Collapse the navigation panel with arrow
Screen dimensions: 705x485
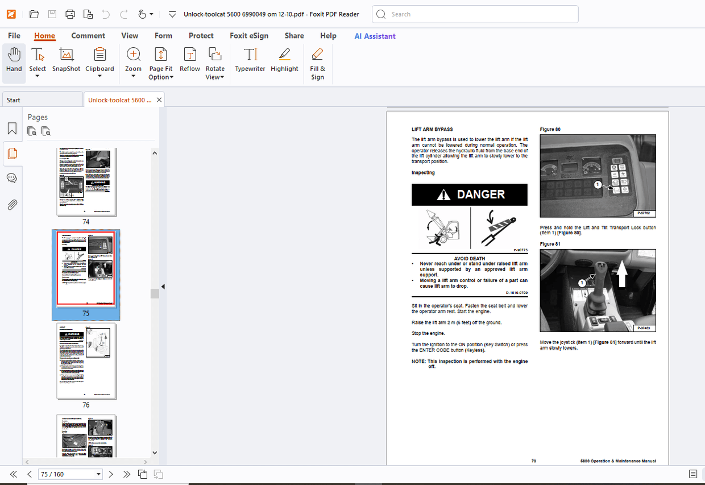(x=163, y=287)
